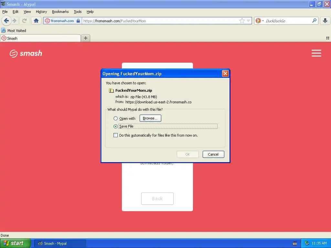The image size is (331, 248).
Task: Go back with the browser back arrow
Action: [6, 21]
